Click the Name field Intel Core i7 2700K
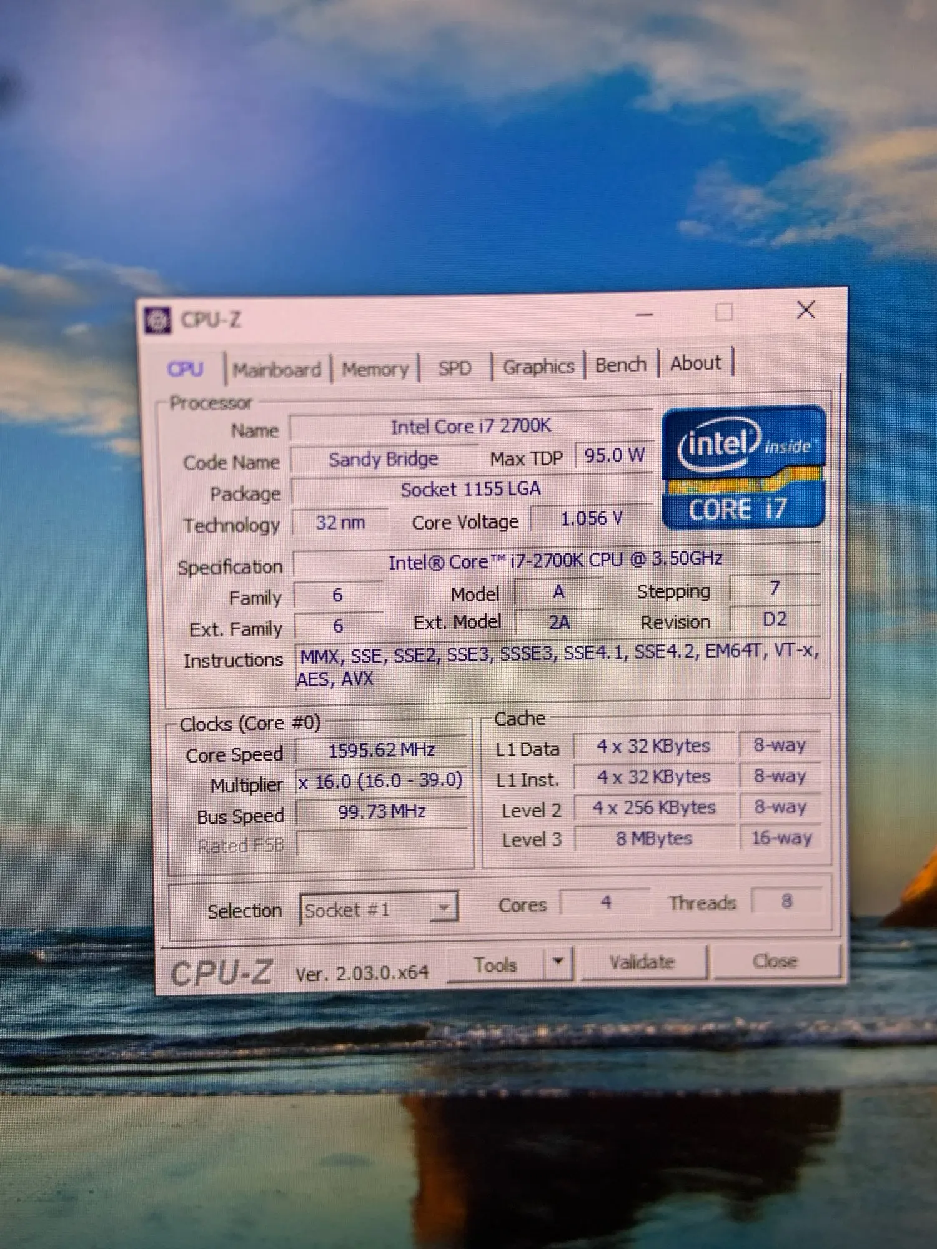This screenshot has width=937, height=1249. tap(471, 427)
